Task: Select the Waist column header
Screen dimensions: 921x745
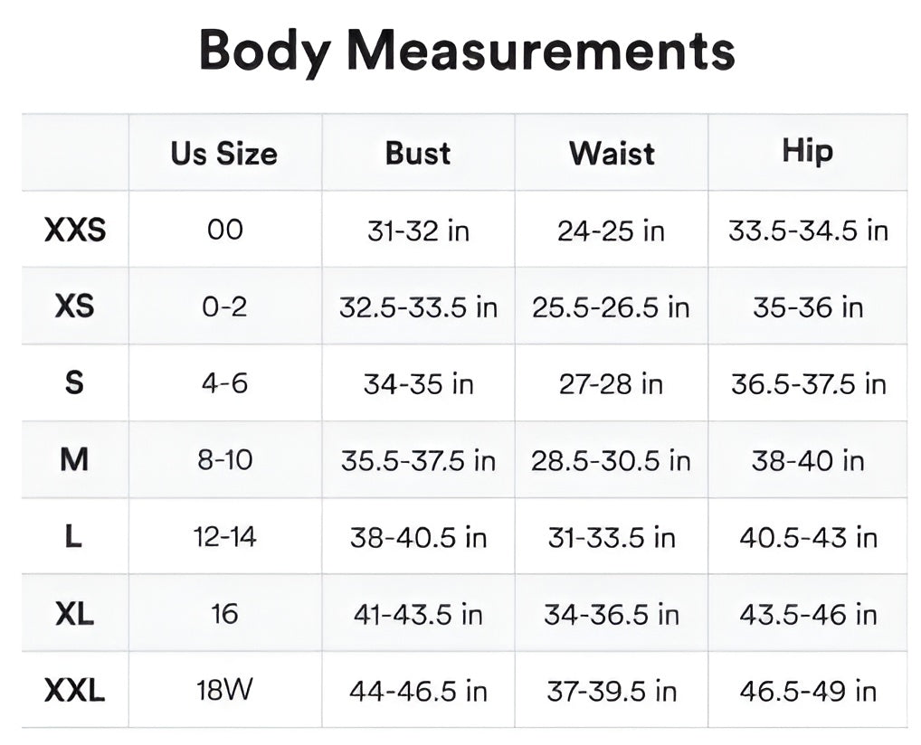Action: click(x=612, y=153)
